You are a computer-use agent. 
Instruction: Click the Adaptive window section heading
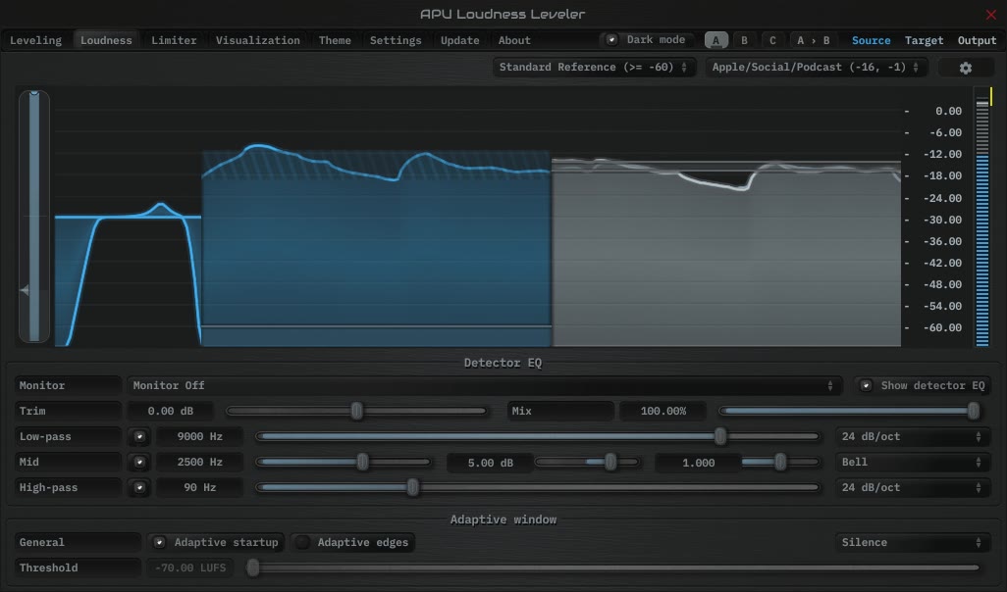click(503, 519)
